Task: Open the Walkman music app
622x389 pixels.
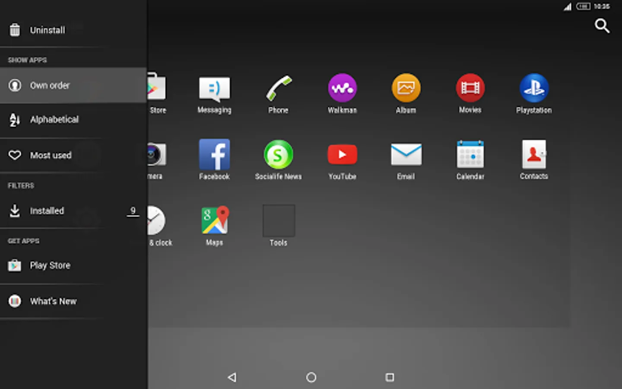Action: pos(342,94)
